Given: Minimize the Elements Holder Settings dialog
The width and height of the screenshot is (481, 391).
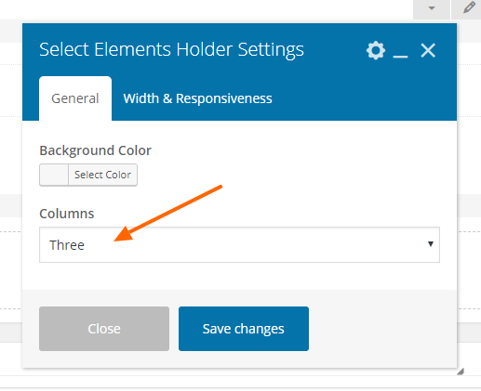Looking at the screenshot, I should point(400,51).
